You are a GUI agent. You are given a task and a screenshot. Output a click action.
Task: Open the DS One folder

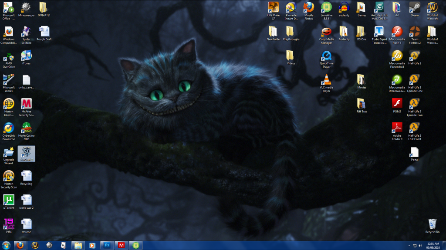(362, 33)
